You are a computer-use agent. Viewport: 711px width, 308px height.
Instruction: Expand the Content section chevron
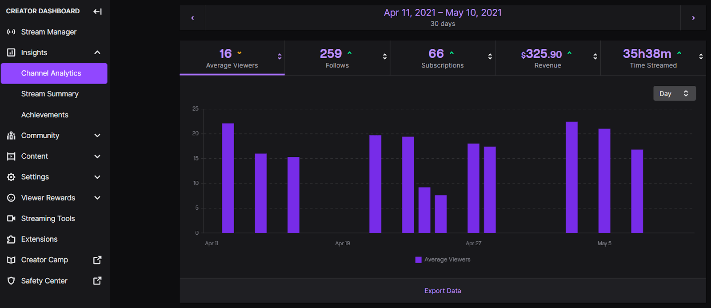[97, 156]
